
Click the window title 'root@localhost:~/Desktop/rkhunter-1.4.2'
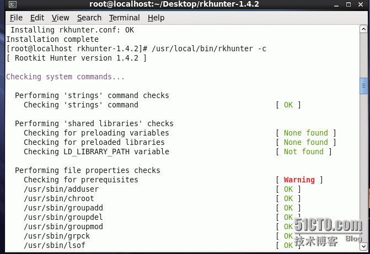coord(174,4)
